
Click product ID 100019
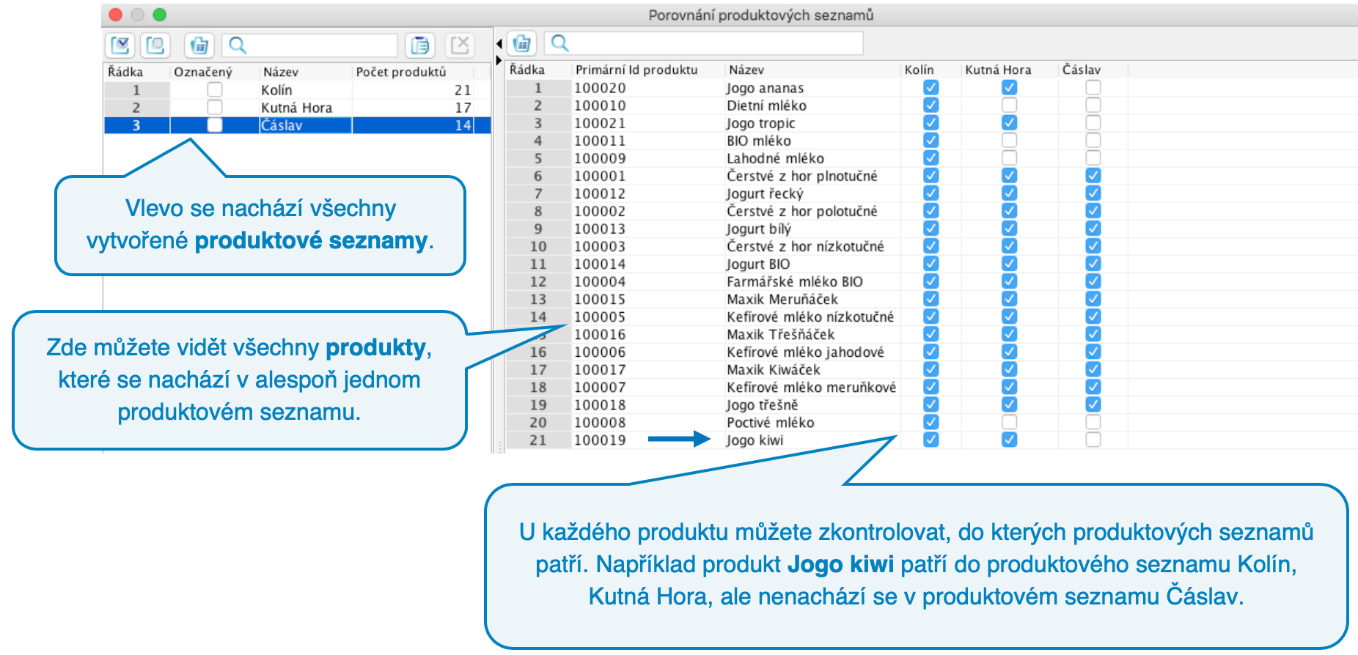tap(600, 440)
